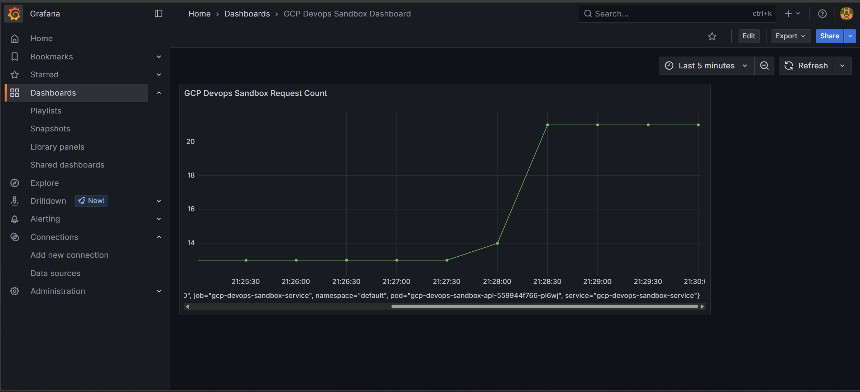Expand the Administration section chevron
This screenshot has height=392, width=860.
click(x=159, y=291)
